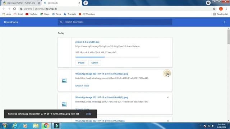Open WhatsApp Image (2).jpeg file link
The image size is (230, 129).
click(x=101, y=74)
